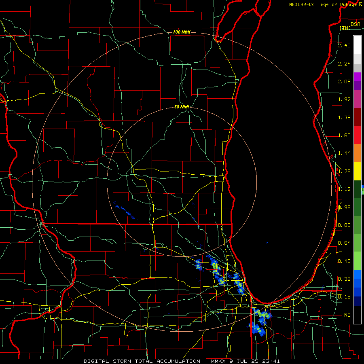The image size is (364, 364).
Task: Click the 0.48 legend value
Action: [x=344, y=261]
